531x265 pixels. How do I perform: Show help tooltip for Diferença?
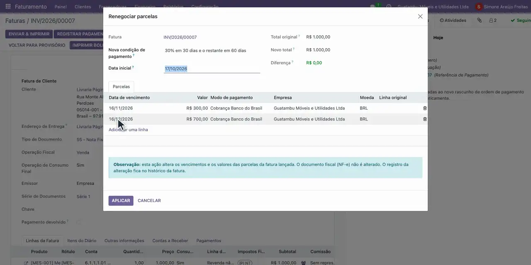pos(292,62)
